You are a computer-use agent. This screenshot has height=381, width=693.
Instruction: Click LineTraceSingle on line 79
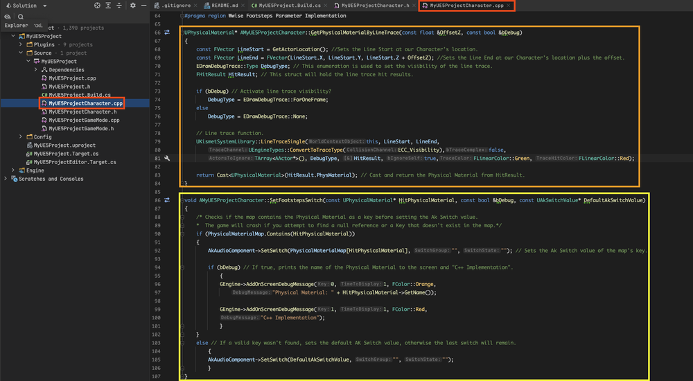click(283, 141)
